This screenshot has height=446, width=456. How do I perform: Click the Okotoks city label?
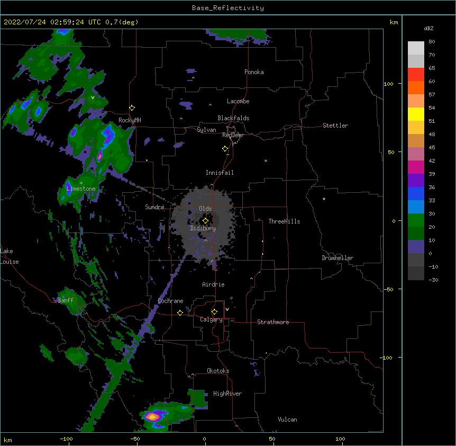(218, 371)
